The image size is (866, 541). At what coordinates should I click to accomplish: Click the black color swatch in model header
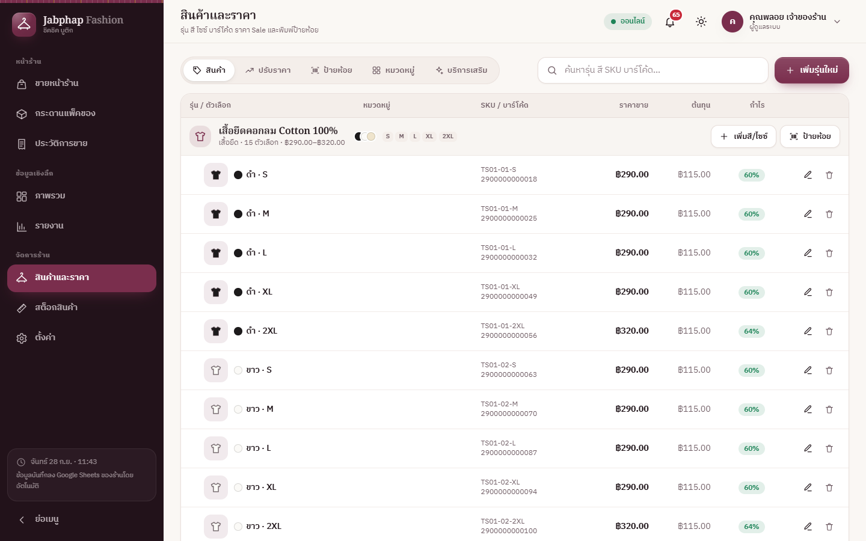[358, 136]
